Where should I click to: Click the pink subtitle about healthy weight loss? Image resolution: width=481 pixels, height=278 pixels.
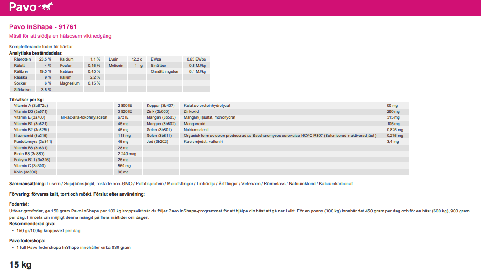point(60,36)
